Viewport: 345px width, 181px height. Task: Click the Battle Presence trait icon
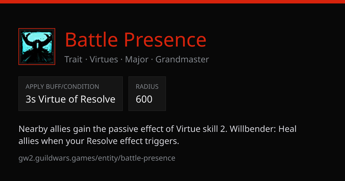37,47
